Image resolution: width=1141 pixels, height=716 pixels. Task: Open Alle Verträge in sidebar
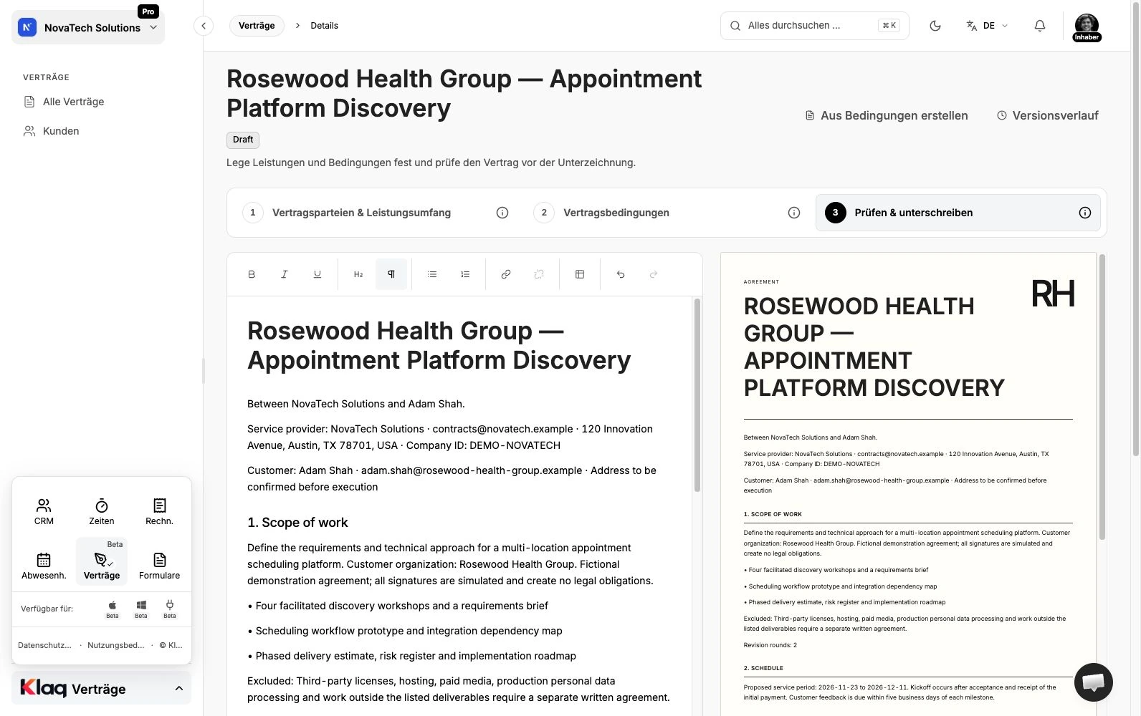(73, 102)
